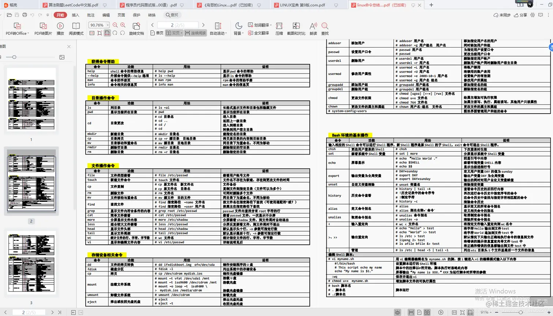Select page 3 thumbnail
553x316 pixels.
pos(31,262)
